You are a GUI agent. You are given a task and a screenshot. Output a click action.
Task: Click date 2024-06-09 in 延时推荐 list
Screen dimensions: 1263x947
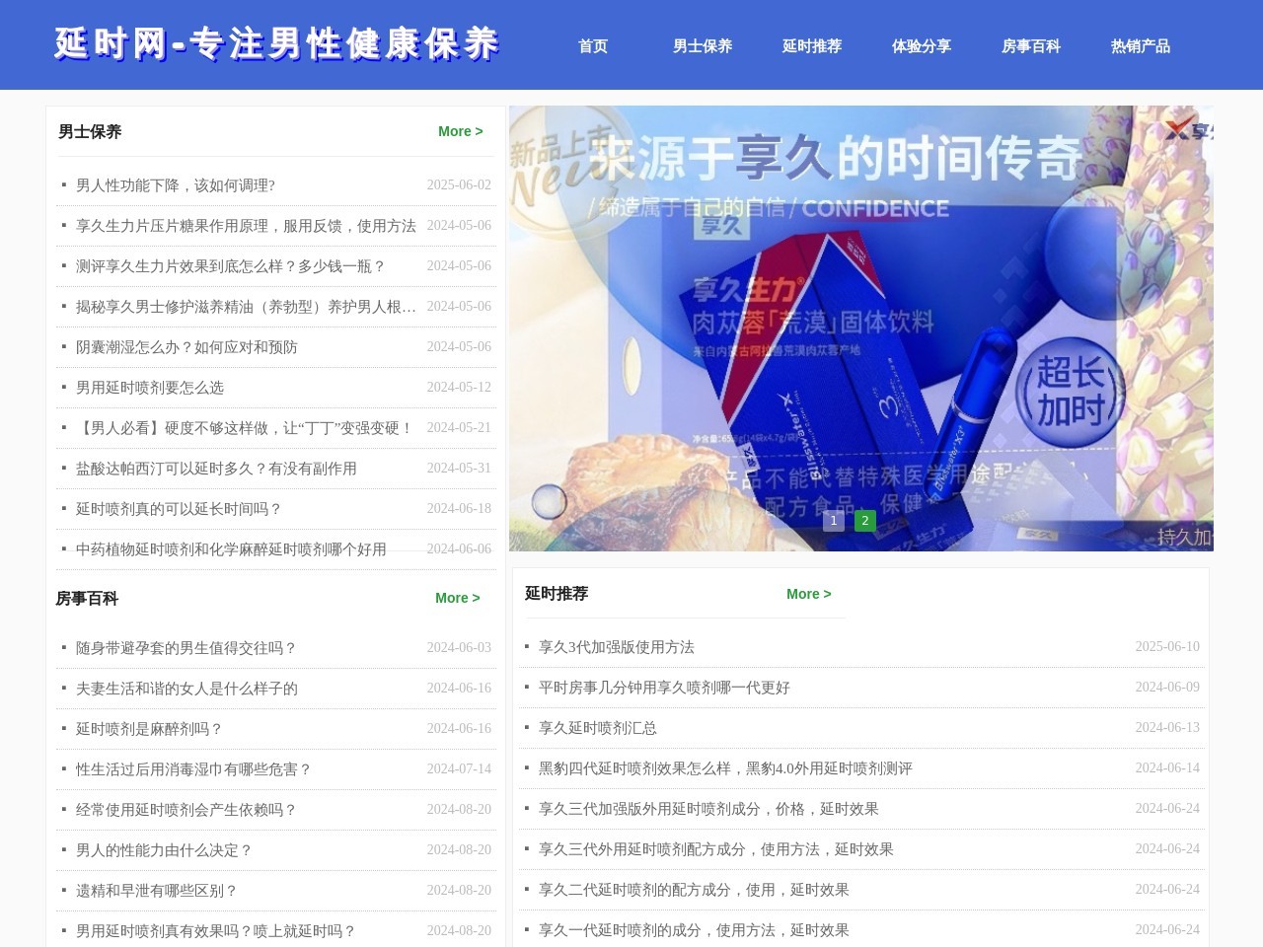coord(1167,688)
